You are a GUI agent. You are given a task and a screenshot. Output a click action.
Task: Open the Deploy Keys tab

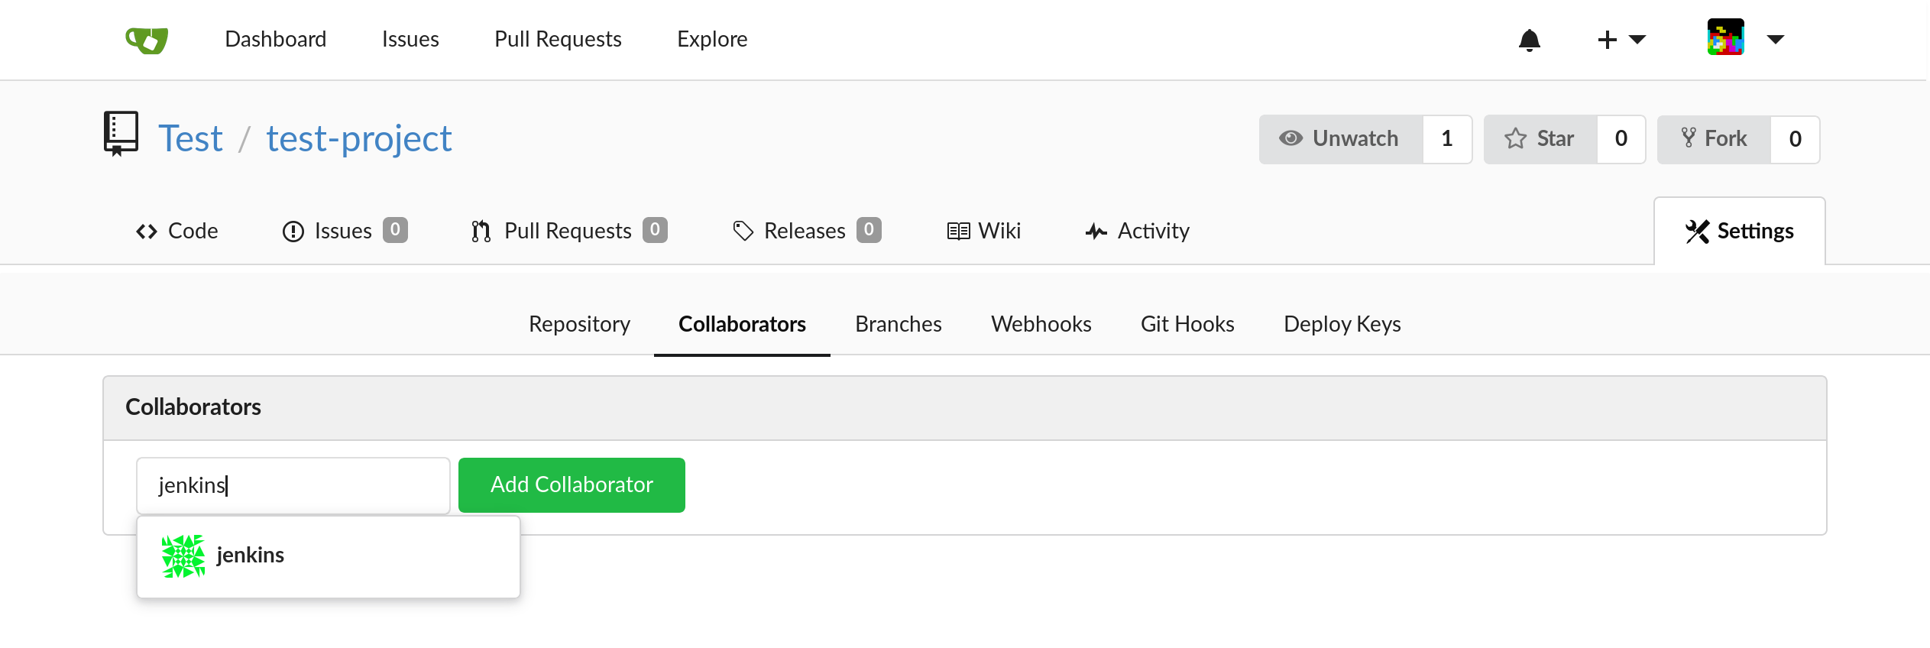click(x=1342, y=324)
